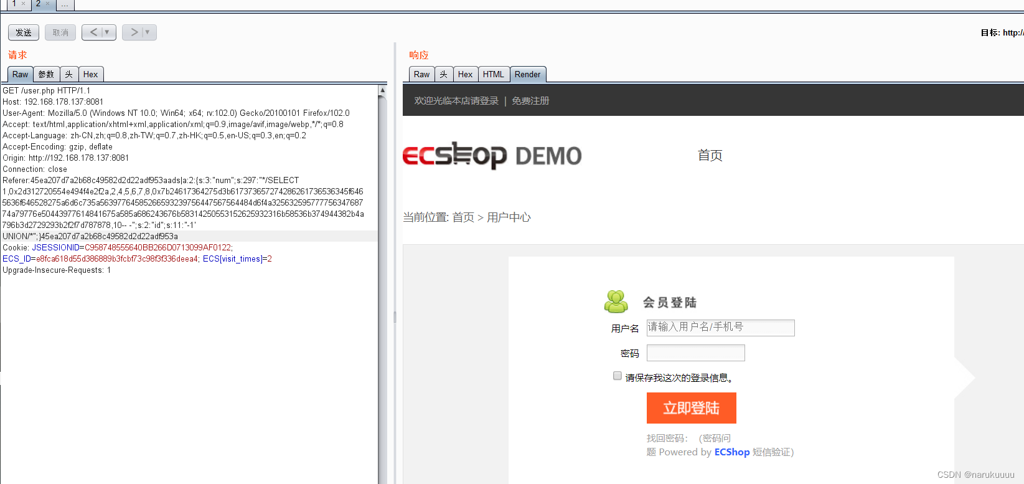Select the request Hex tab
1024x484 pixels.
(90, 74)
